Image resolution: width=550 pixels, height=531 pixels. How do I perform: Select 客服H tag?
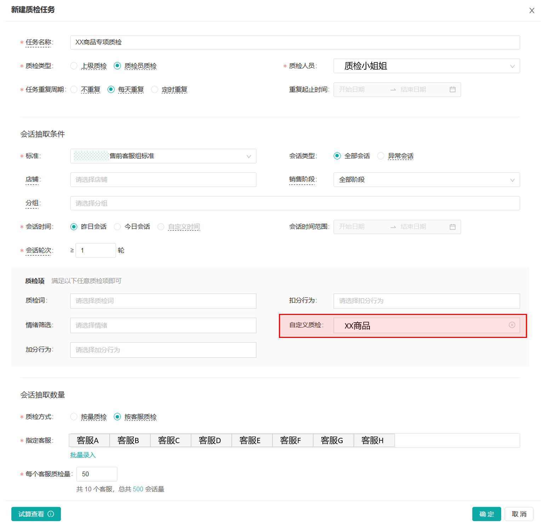374,440
